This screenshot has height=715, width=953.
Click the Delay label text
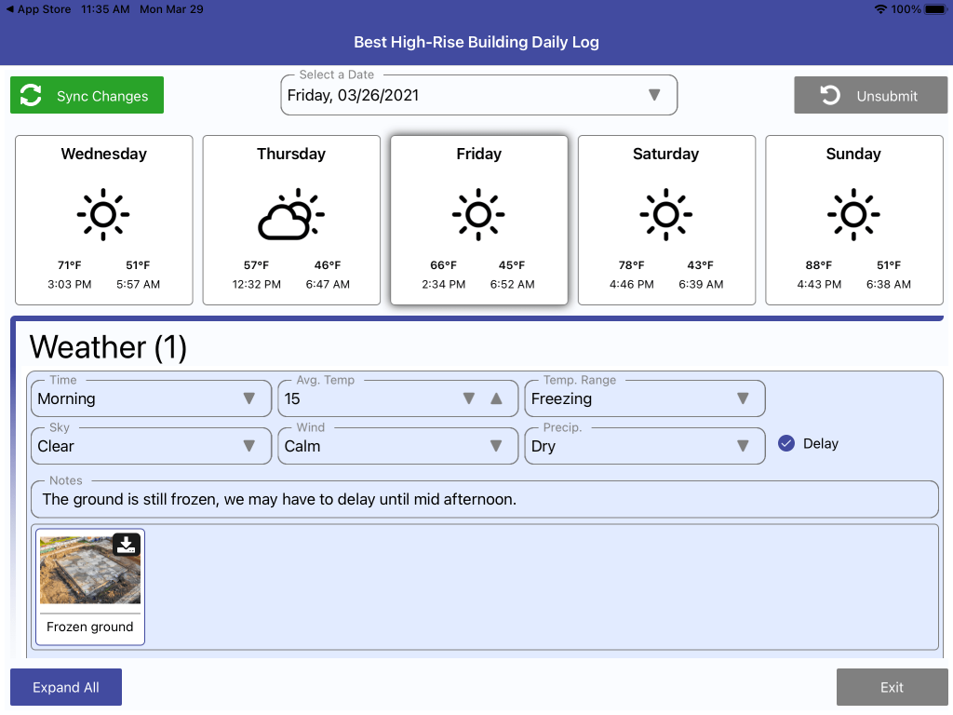[x=821, y=443]
